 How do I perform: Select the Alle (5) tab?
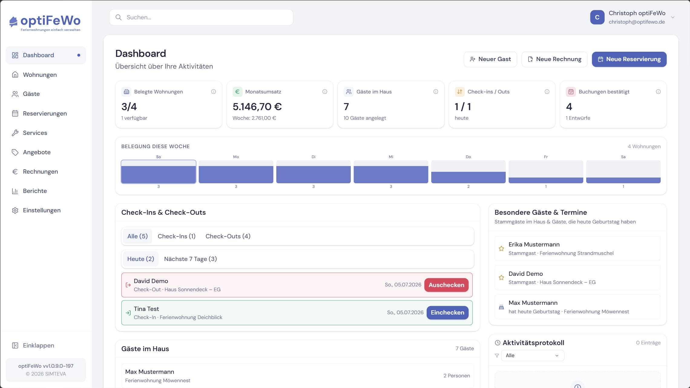(x=137, y=236)
